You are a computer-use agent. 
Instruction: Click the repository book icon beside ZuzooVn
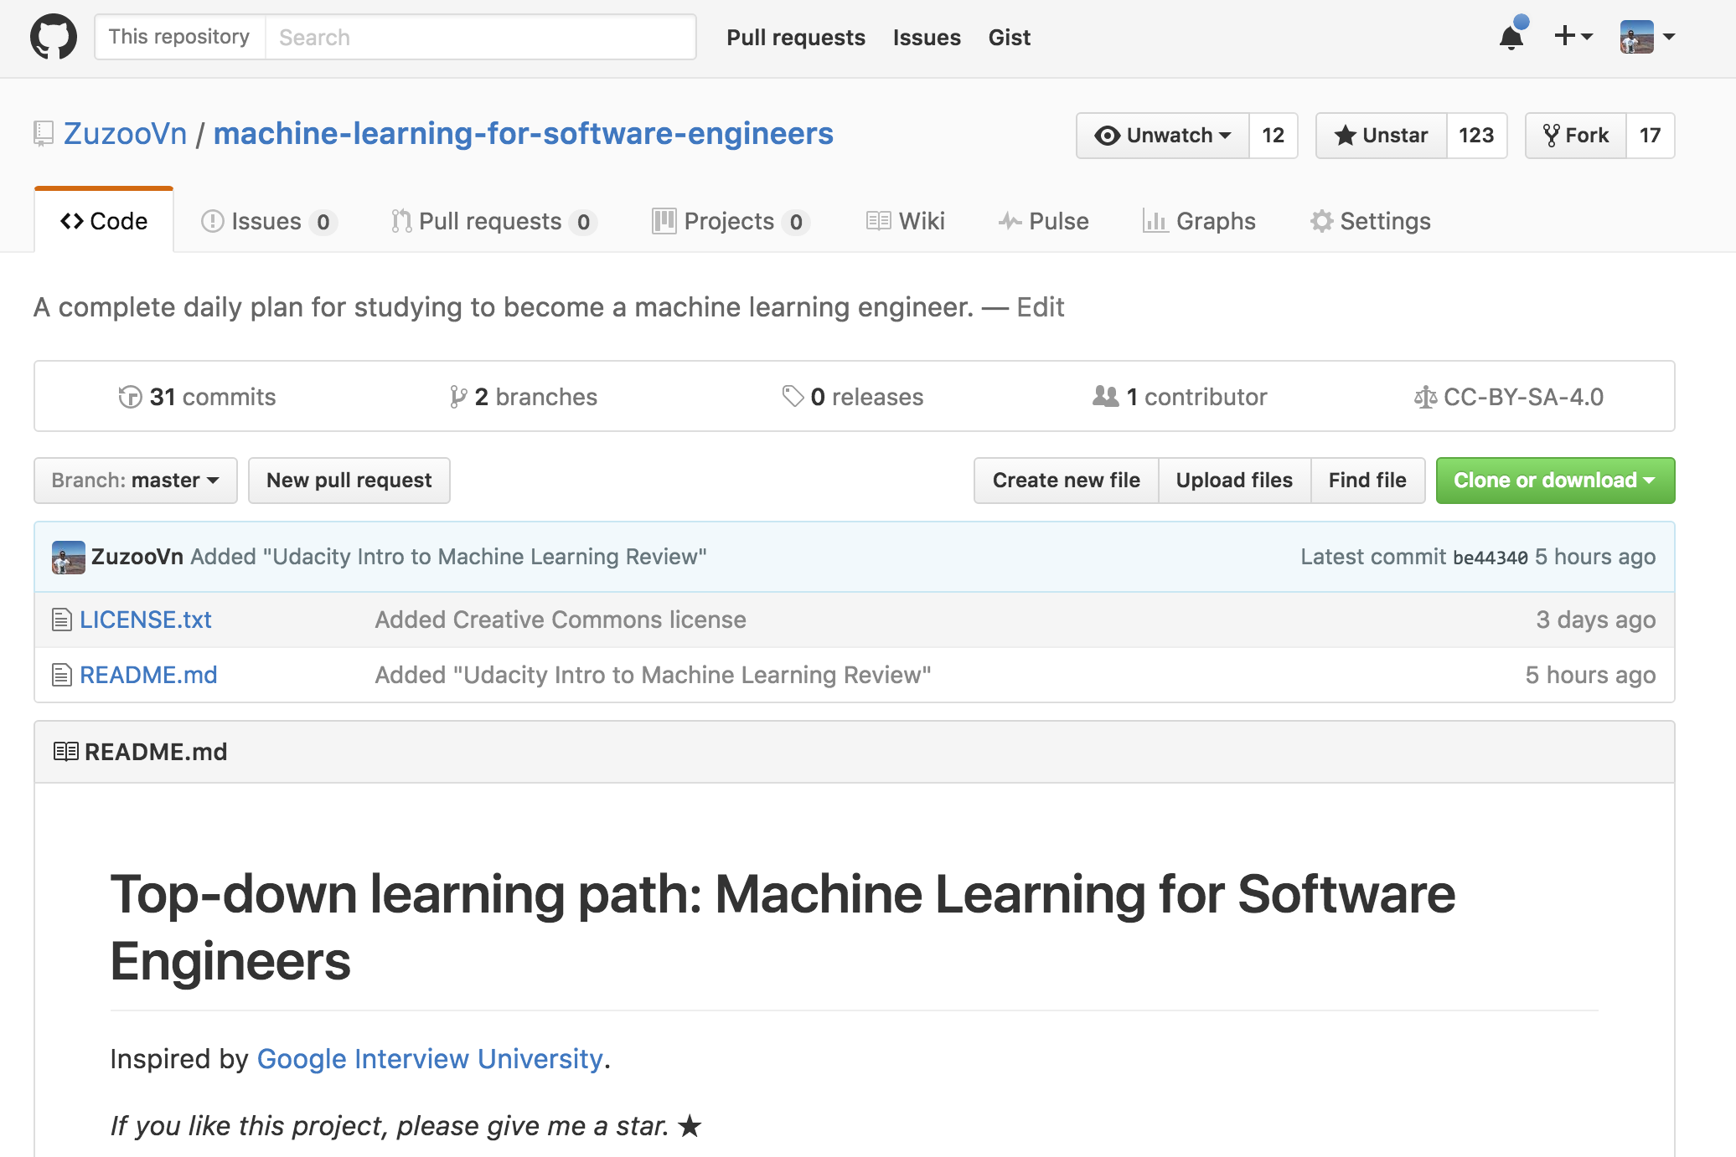pos(43,133)
